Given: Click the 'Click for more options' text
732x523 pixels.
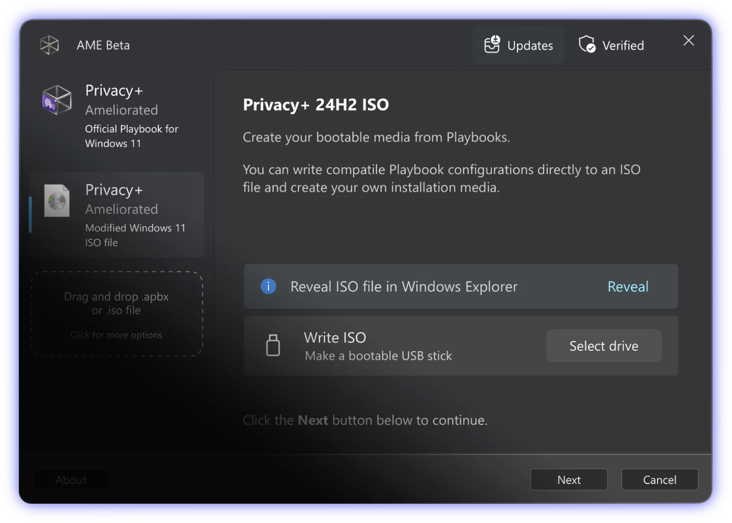Looking at the screenshot, I should tap(116, 335).
